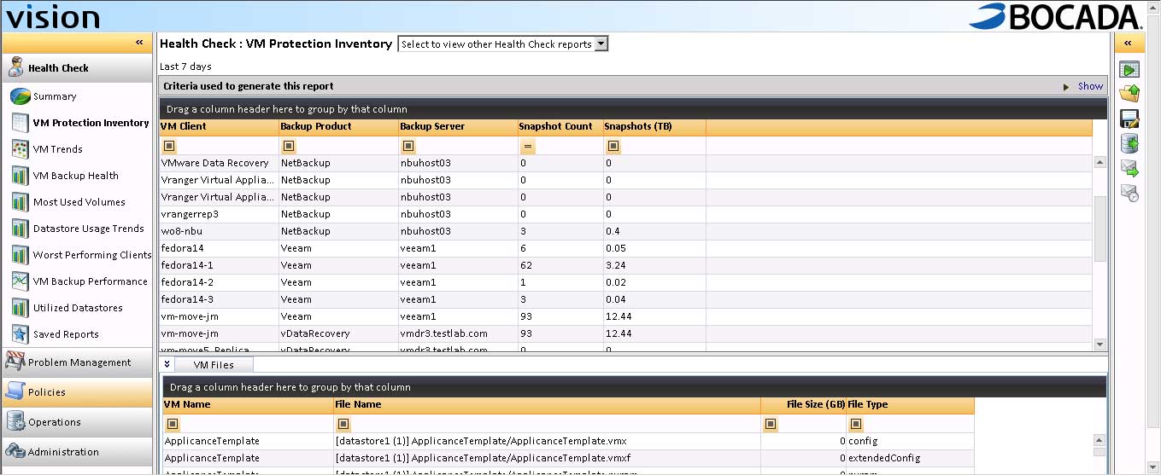Viewport: 1161px width, 475px height.
Task: Open filter menu for Snapshots (TB) column
Action: pos(613,147)
